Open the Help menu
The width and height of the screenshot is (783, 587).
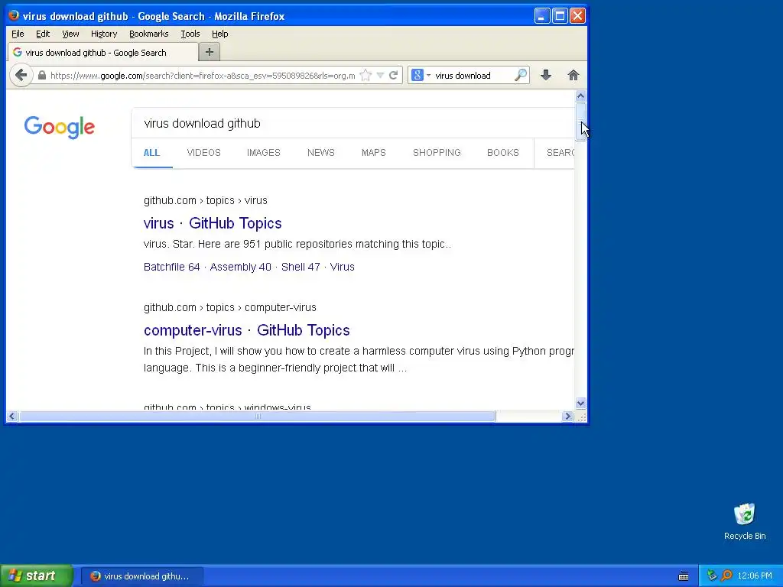pos(219,34)
